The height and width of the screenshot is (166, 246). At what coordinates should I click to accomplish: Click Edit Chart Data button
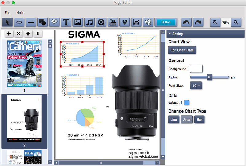[182, 50]
